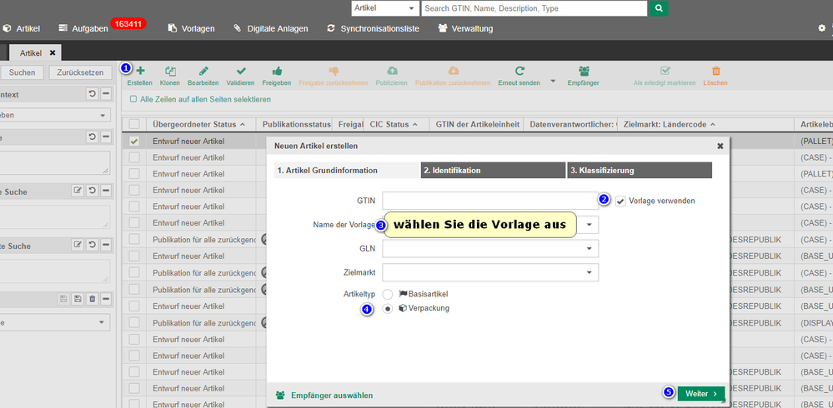833x408 pixels.
Task: Open the Artikel search type dropdown
Action: [384, 8]
